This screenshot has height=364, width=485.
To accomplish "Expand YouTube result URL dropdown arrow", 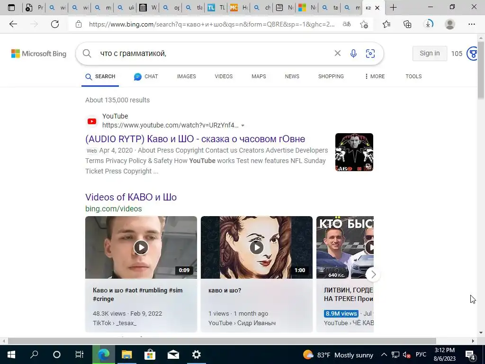I will point(243,125).
